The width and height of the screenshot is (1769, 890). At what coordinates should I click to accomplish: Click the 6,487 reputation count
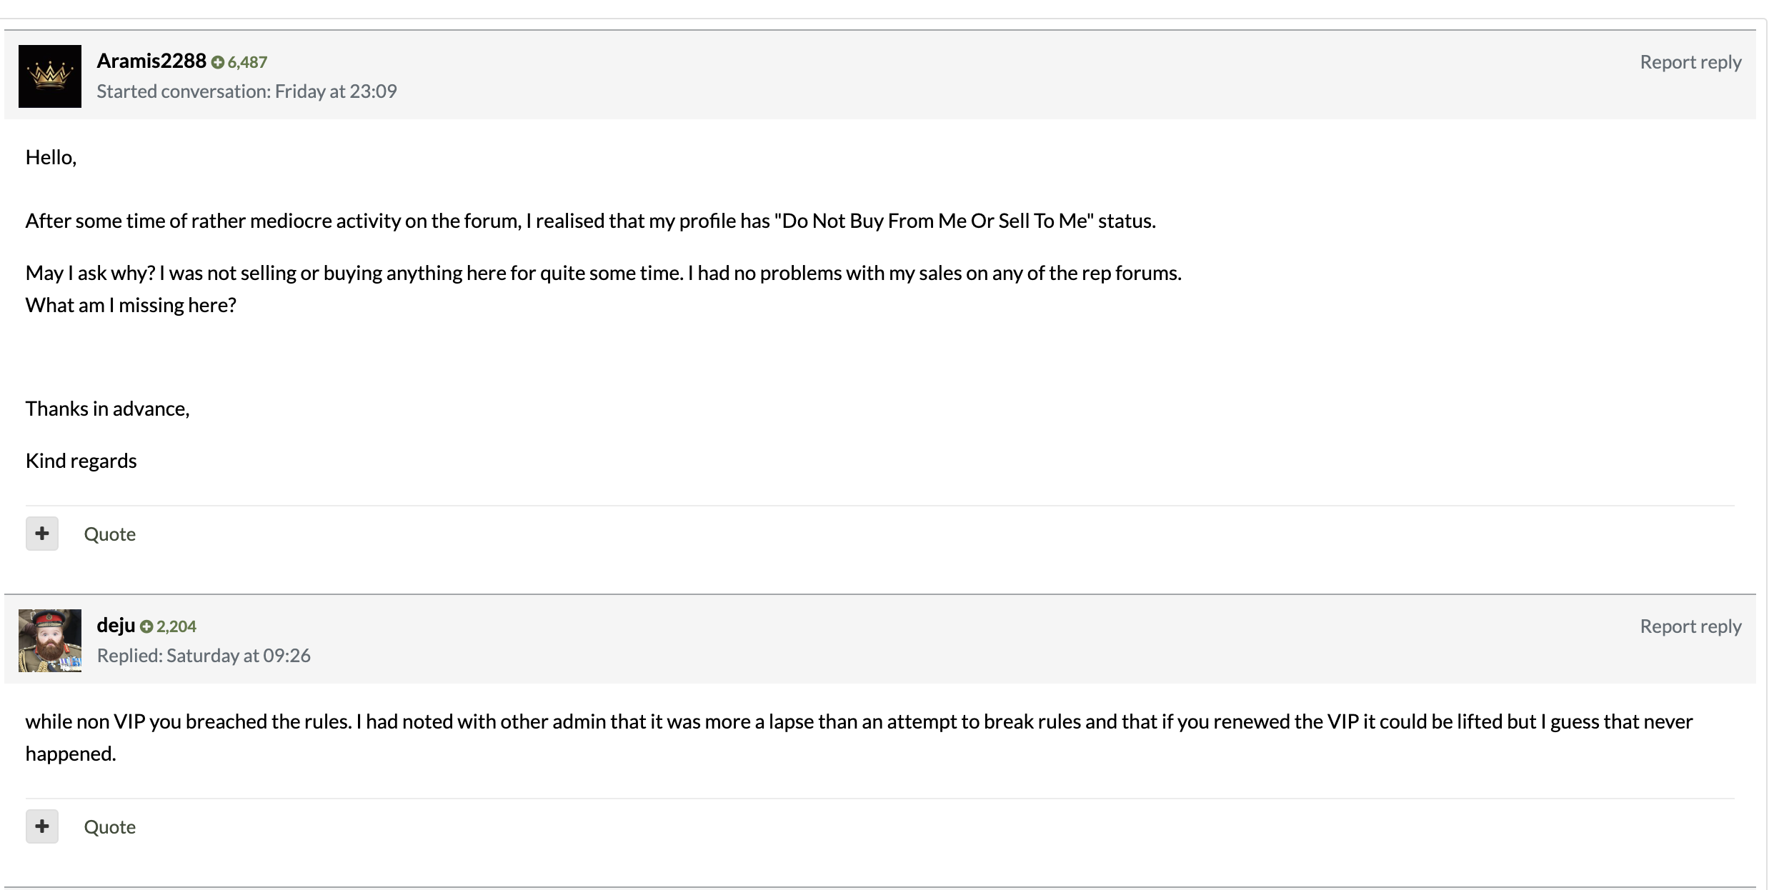247,63
